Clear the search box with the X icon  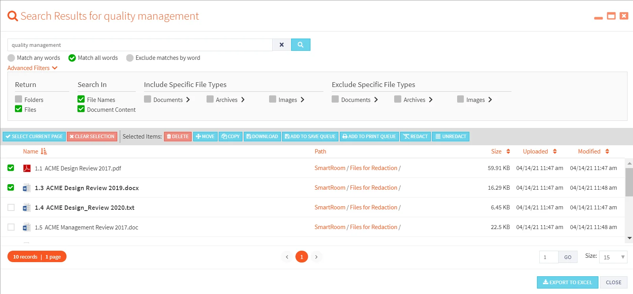(x=282, y=45)
